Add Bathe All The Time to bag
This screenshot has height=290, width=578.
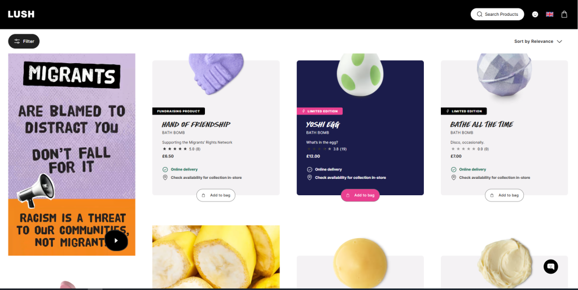click(x=504, y=195)
